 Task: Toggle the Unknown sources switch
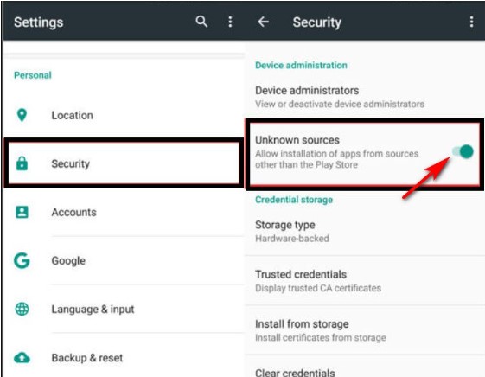[463, 151]
